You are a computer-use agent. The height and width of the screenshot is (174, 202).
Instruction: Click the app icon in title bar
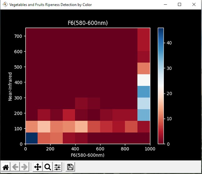(5, 4)
